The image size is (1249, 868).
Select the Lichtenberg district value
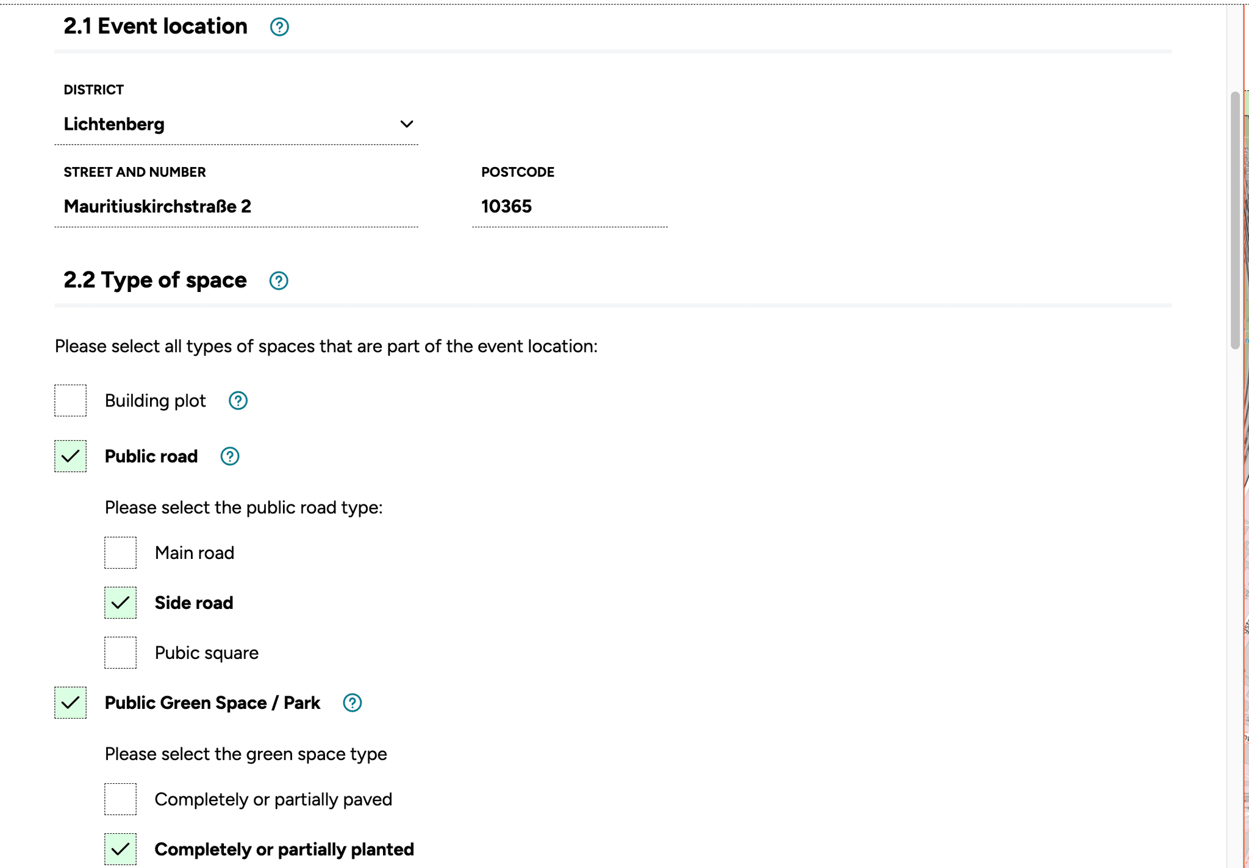click(113, 124)
